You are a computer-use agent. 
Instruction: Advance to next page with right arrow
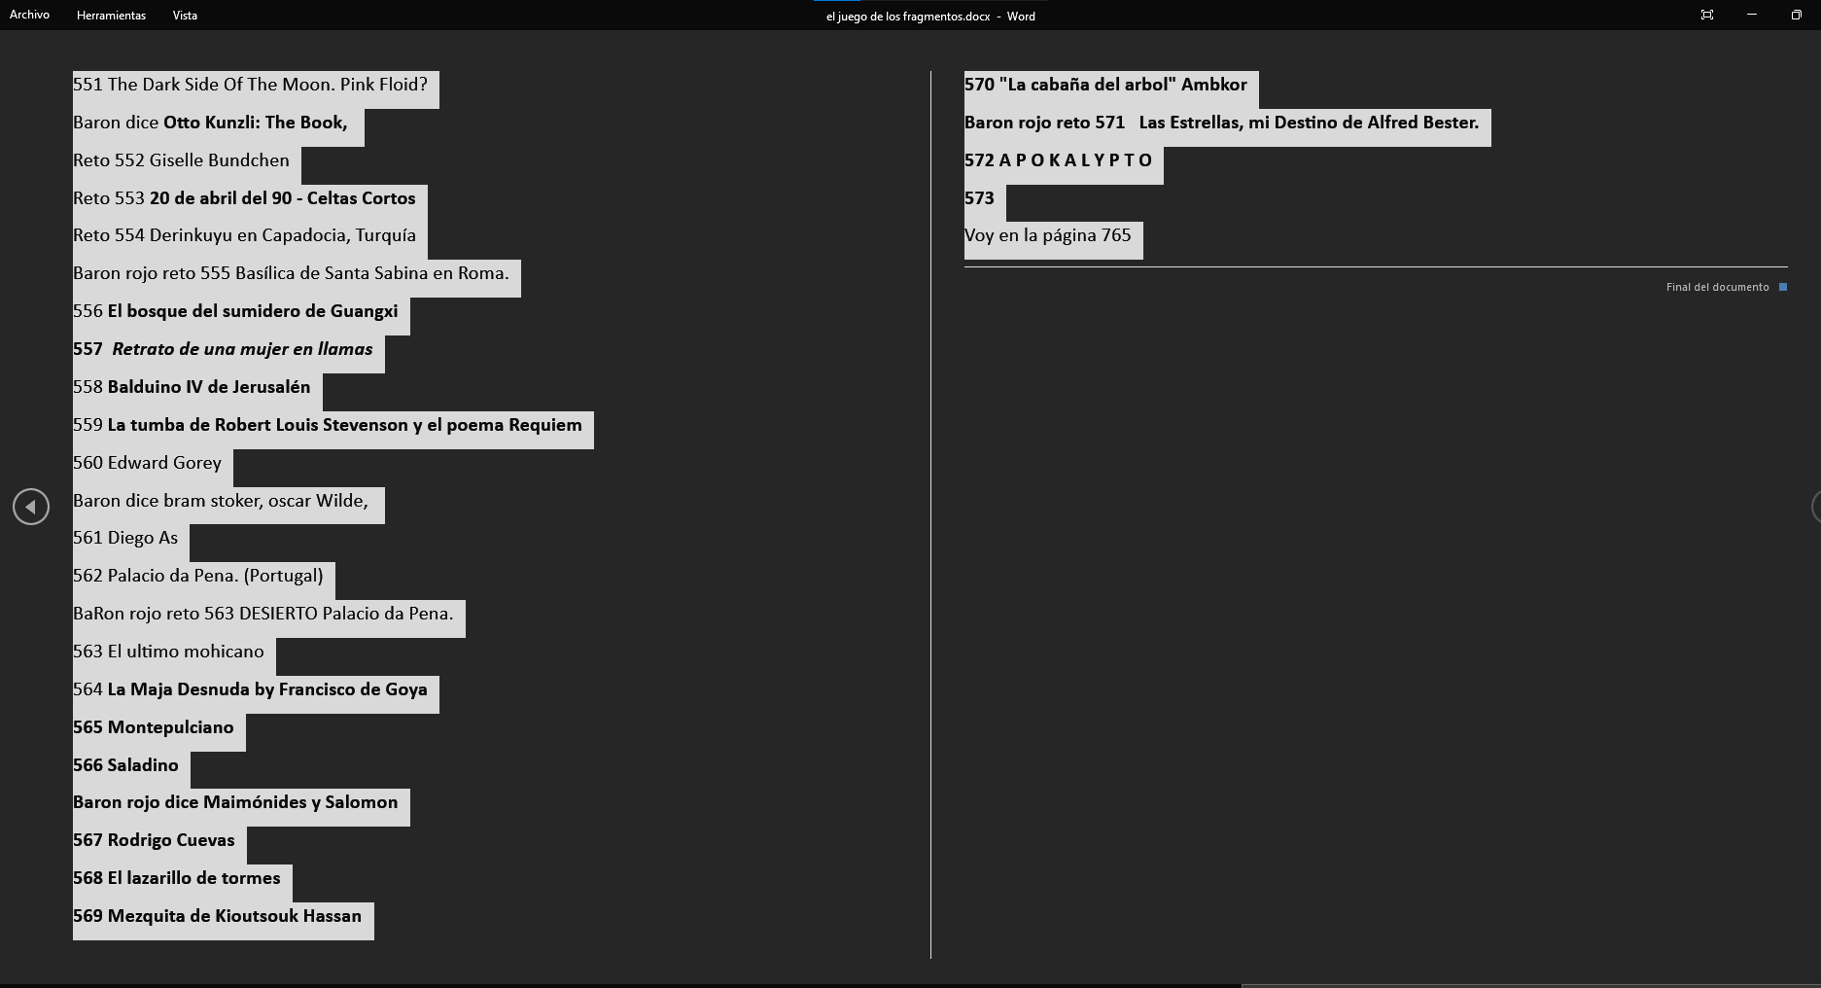1815,507
